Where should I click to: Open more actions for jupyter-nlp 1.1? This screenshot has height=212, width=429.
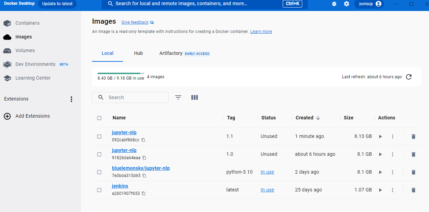click(393, 137)
